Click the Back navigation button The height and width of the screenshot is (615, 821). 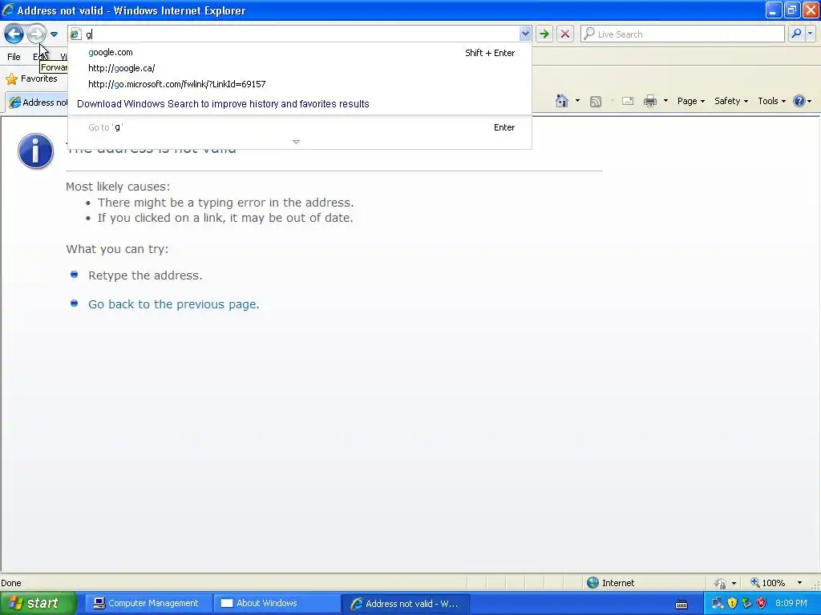coord(14,34)
